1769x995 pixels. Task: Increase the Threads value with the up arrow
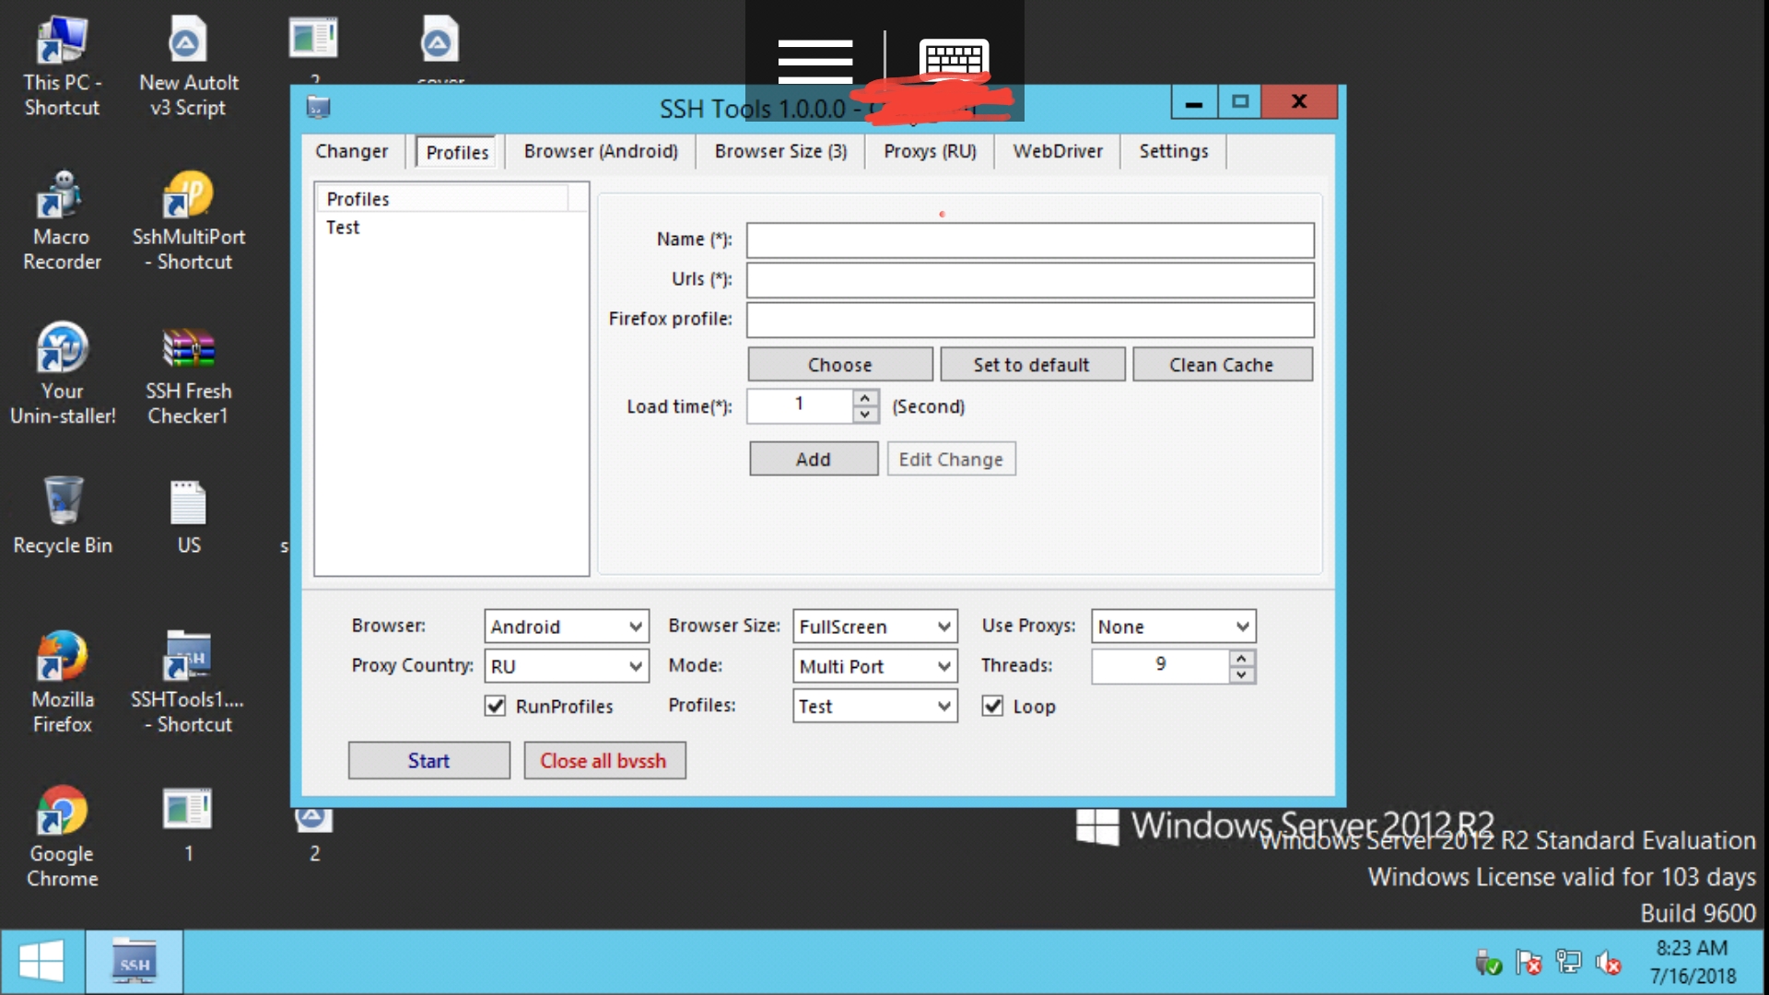[1242, 658]
